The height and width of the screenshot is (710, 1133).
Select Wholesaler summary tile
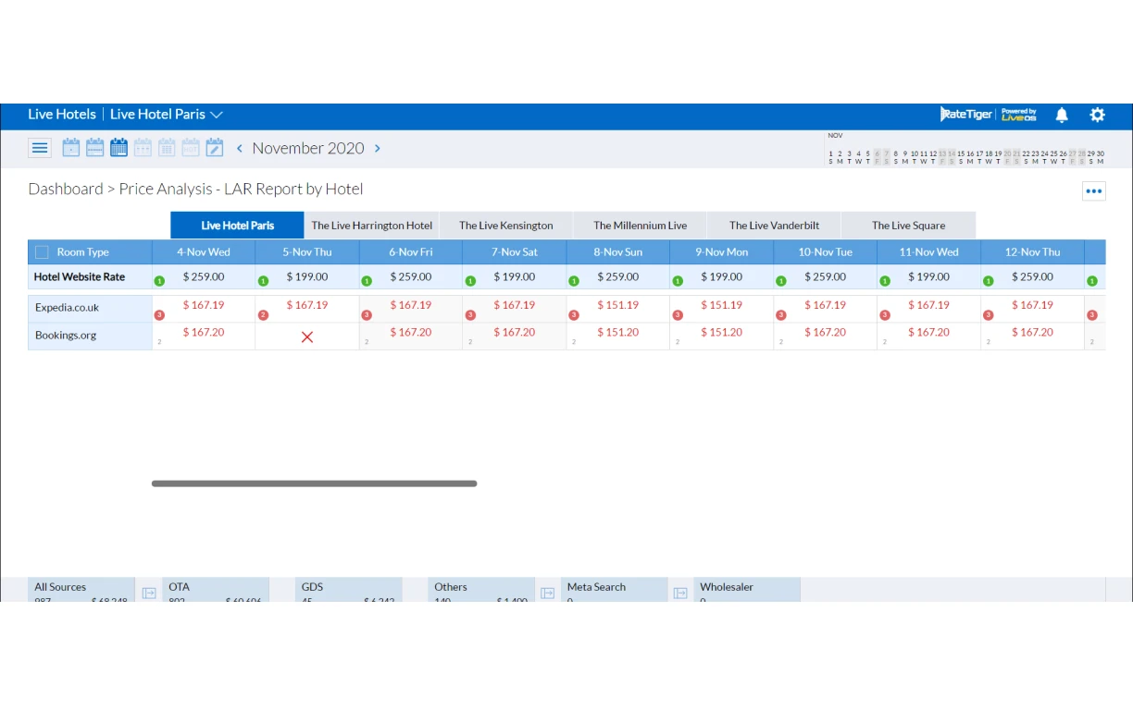(x=747, y=590)
